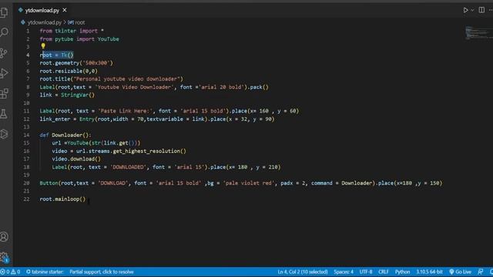The height and width of the screenshot is (277, 493).
Task: Click line number 8 in gutter
Action: pyautogui.click(x=28, y=87)
